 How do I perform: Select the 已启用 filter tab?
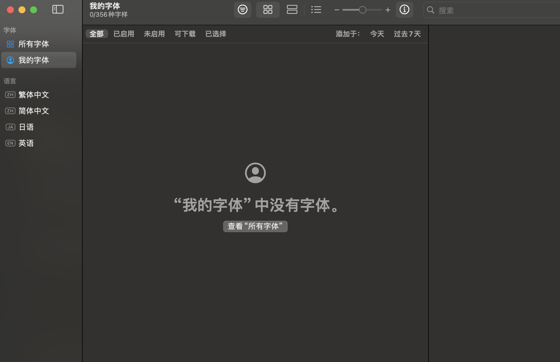pyautogui.click(x=124, y=34)
